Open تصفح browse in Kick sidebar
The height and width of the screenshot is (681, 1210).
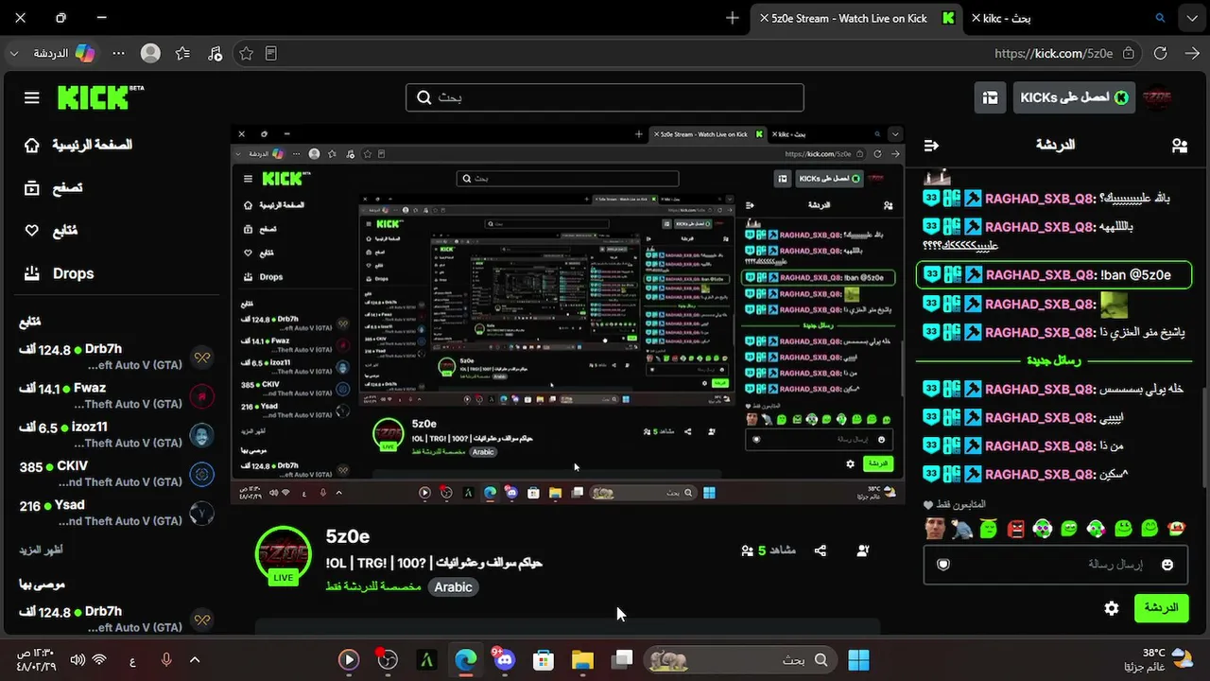(53, 188)
